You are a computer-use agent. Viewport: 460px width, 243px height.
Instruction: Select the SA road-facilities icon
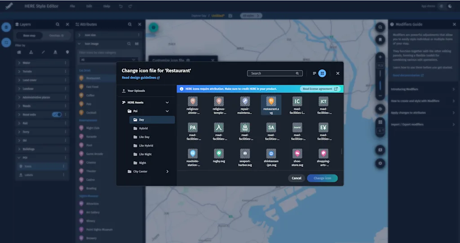click(x=271, y=128)
